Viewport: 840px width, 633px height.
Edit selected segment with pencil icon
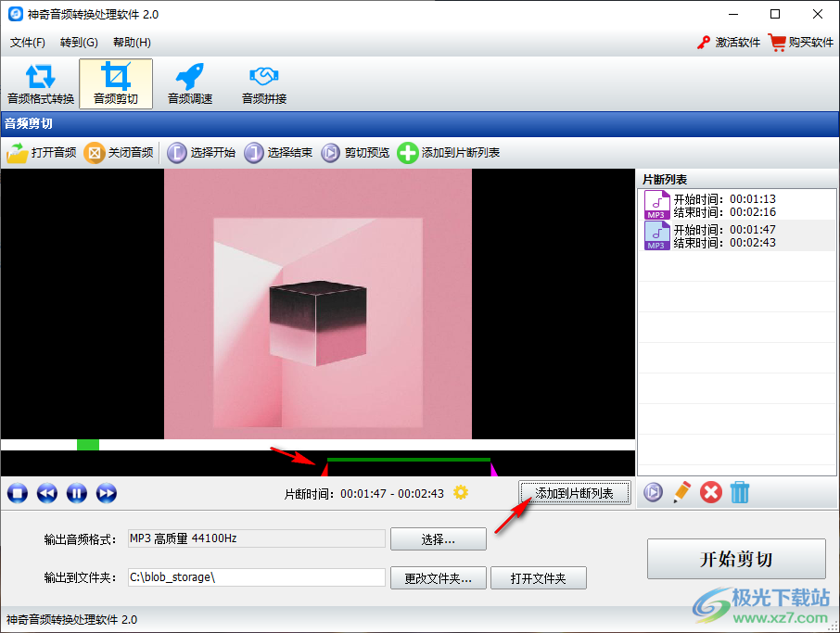[x=682, y=492]
